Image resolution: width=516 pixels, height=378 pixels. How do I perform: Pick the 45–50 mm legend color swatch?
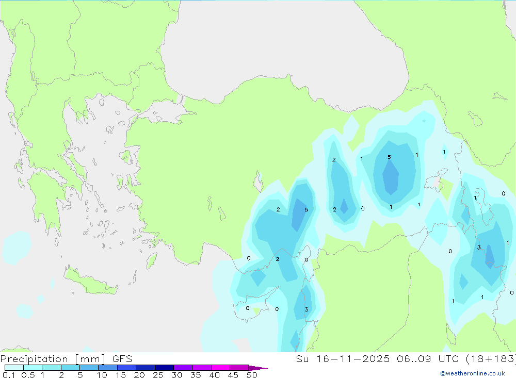[239, 368]
